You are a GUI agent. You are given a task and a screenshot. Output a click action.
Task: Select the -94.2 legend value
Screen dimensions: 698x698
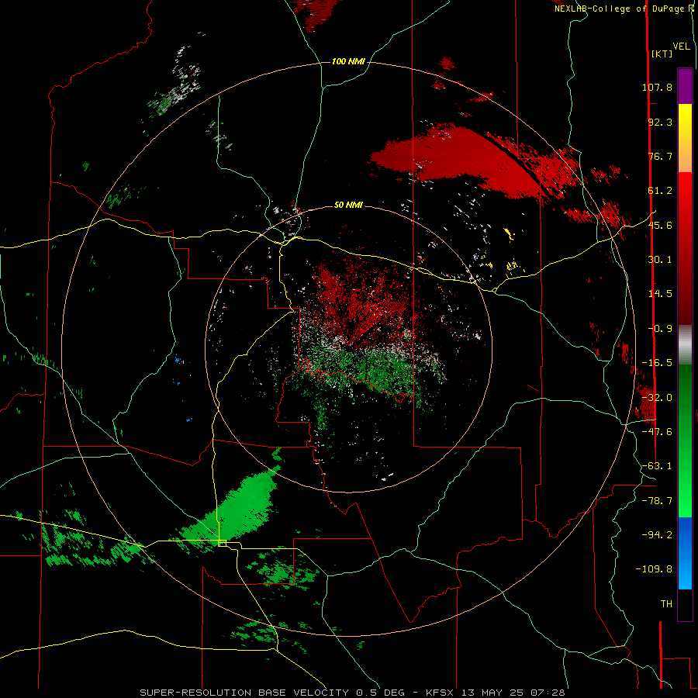point(657,534)
